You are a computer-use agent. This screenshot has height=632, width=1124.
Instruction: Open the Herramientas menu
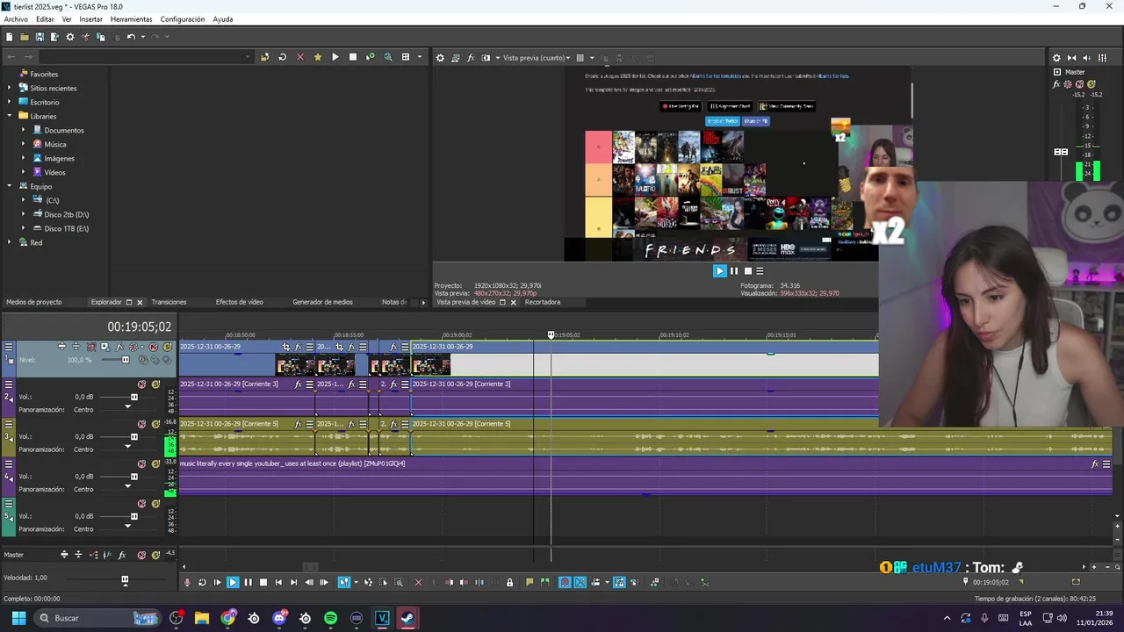coord(131,19)
